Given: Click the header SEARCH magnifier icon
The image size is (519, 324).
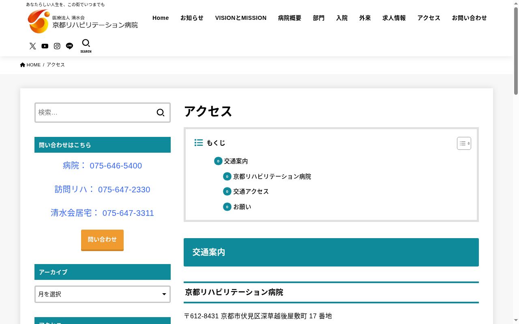Looking at the screenshot, I should 86,46.
